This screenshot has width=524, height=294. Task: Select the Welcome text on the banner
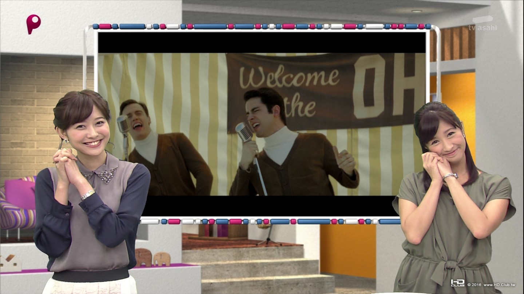pyautogui.click(x=289, y=78)
